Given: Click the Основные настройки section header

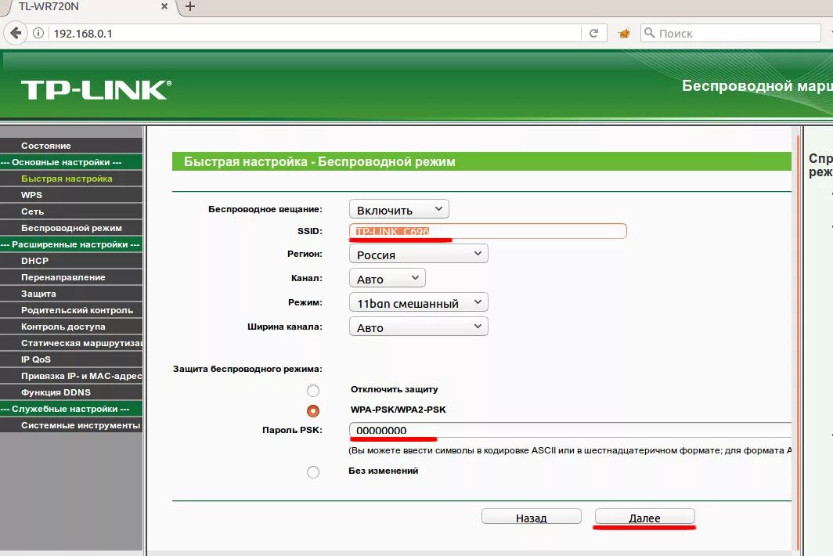Looking at the screenshot, I should point(71,162).
